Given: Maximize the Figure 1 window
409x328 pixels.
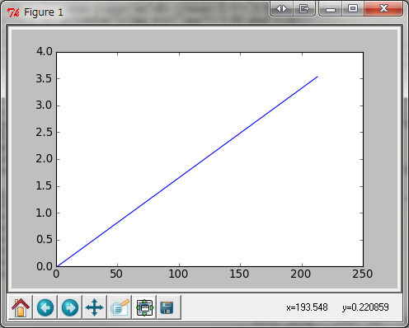Looking at the screenshot, I should click(353, 9).
